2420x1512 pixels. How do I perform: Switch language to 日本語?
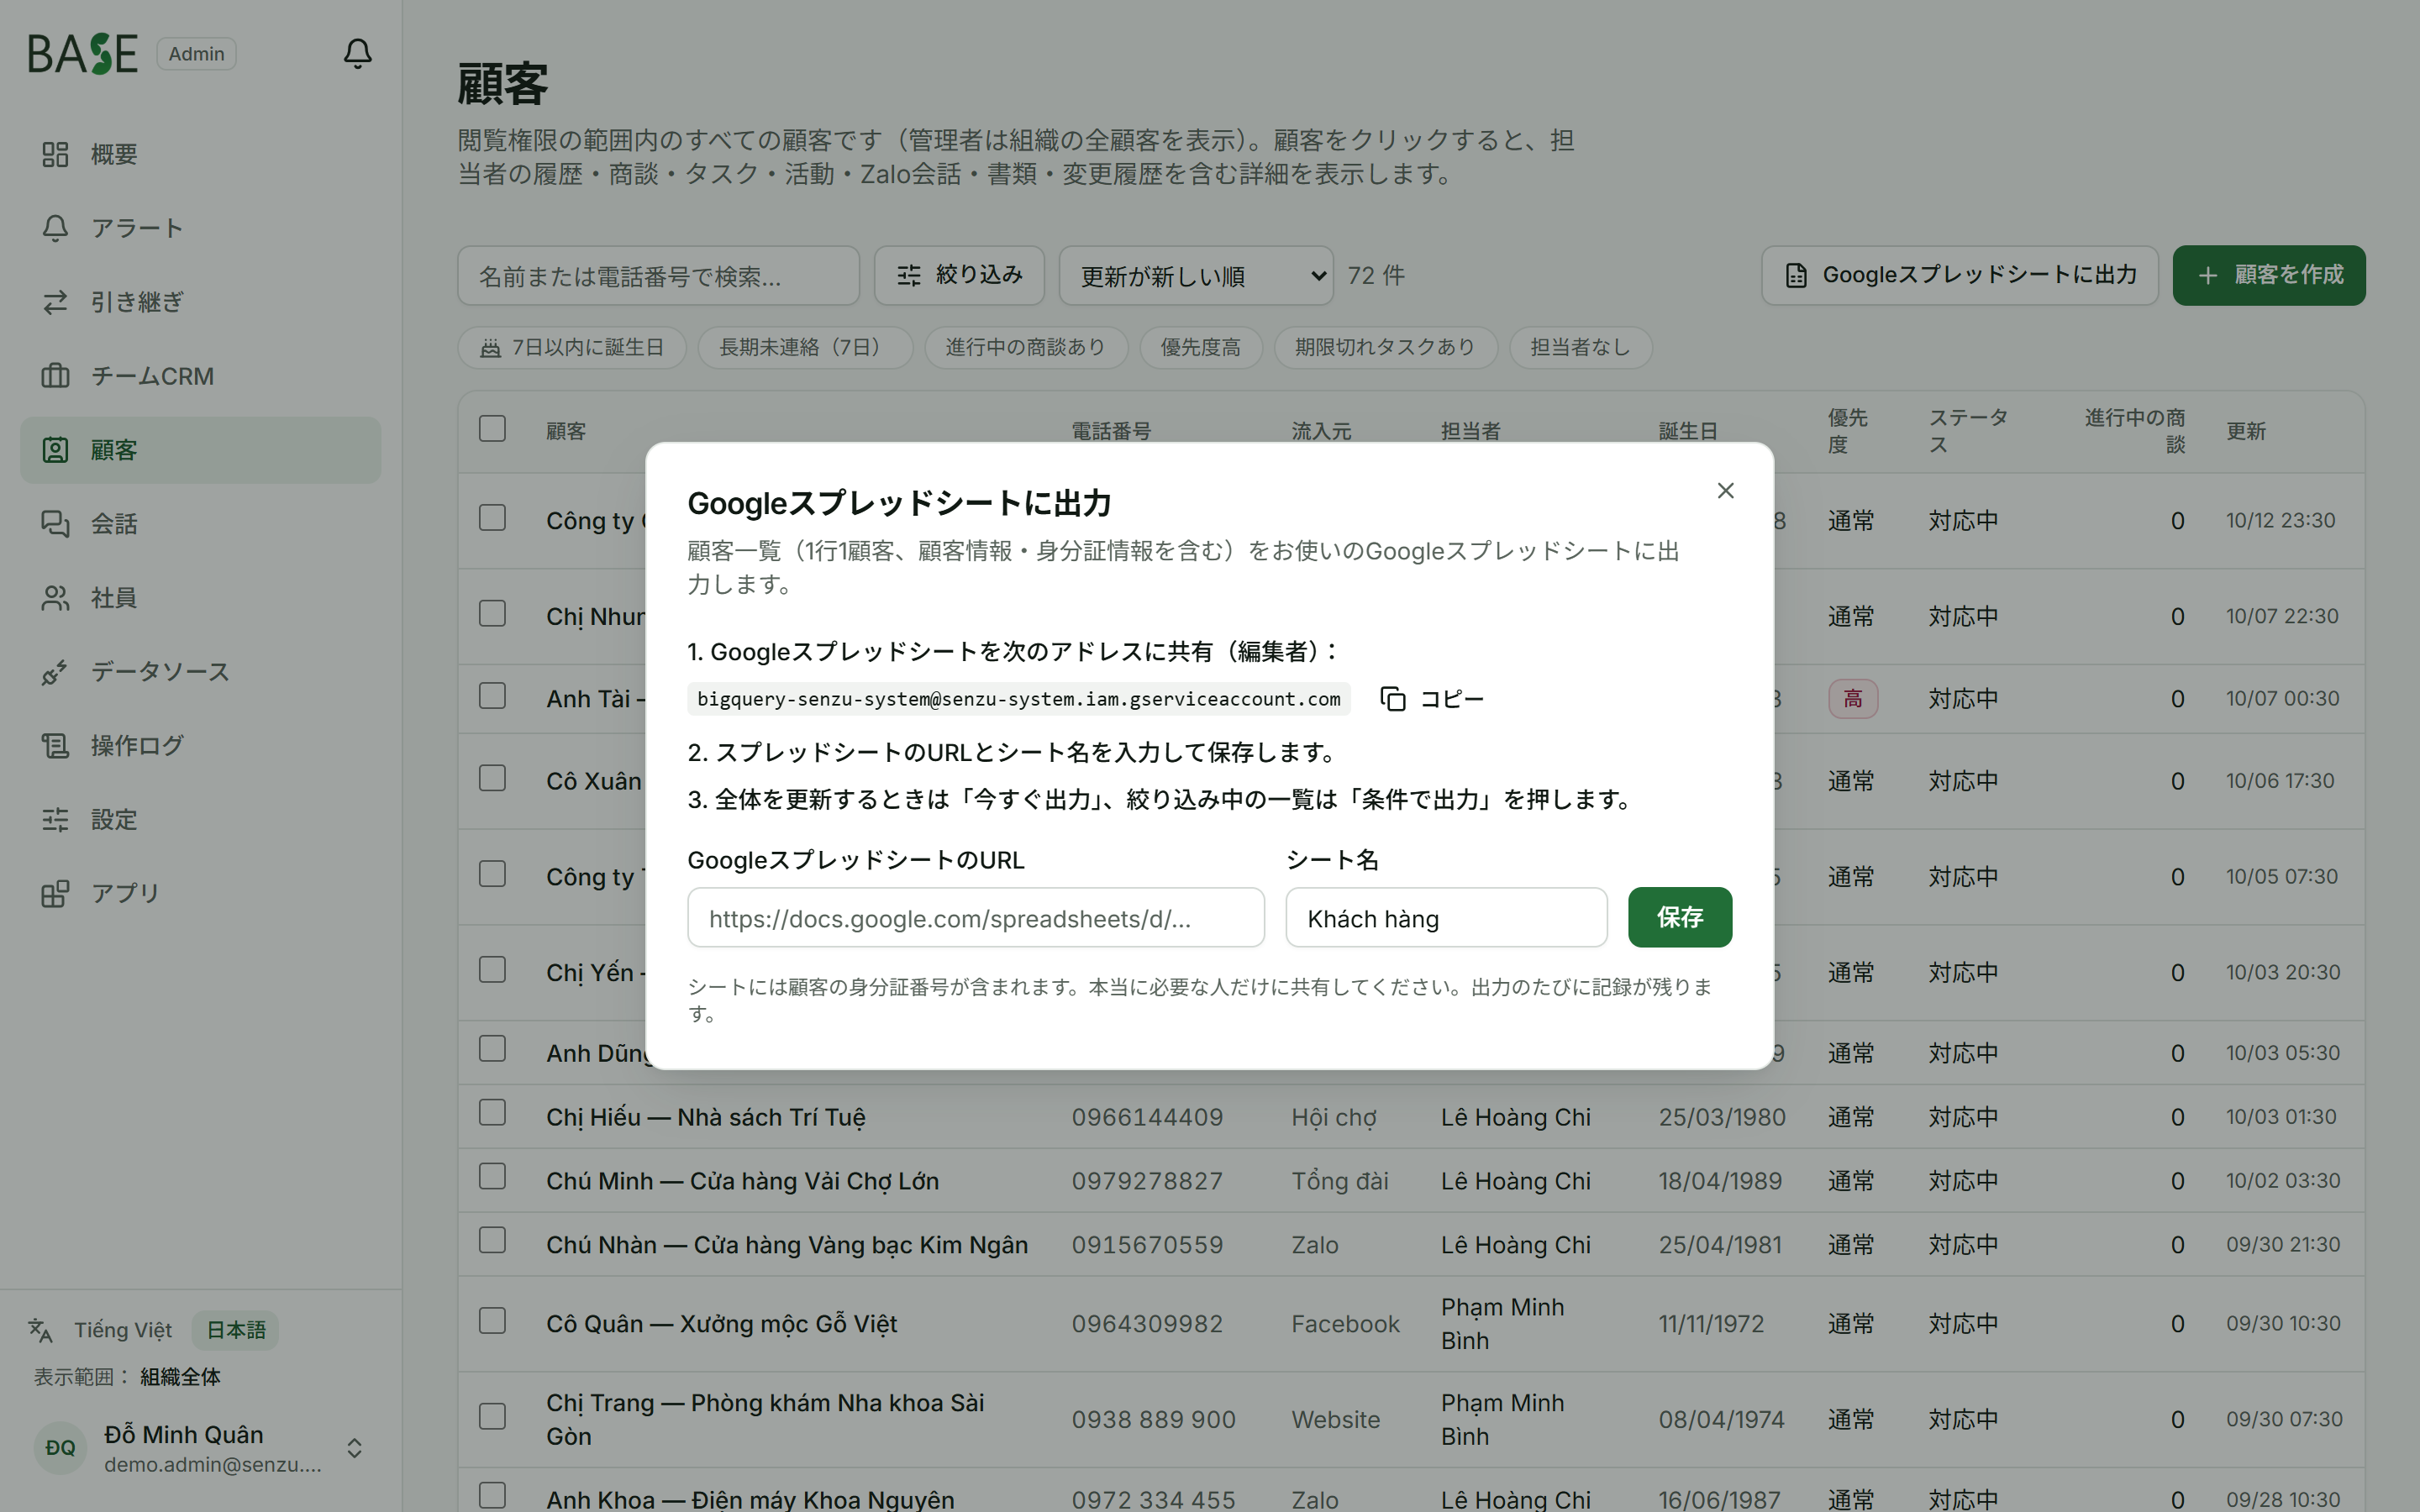[x=236, y=1330]
